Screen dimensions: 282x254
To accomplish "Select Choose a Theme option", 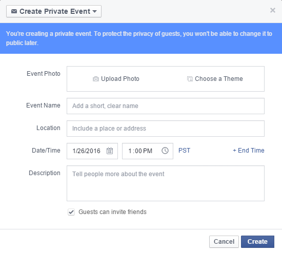I will coord(215,79).
